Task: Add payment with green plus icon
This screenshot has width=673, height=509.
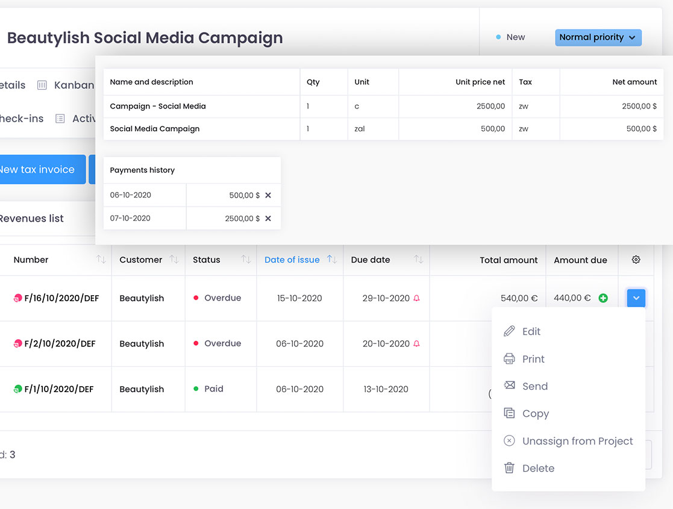Action: tap(603, 298)
